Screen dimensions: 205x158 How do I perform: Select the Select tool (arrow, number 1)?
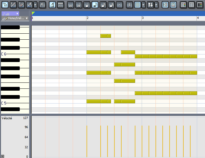tap(5, 5)
